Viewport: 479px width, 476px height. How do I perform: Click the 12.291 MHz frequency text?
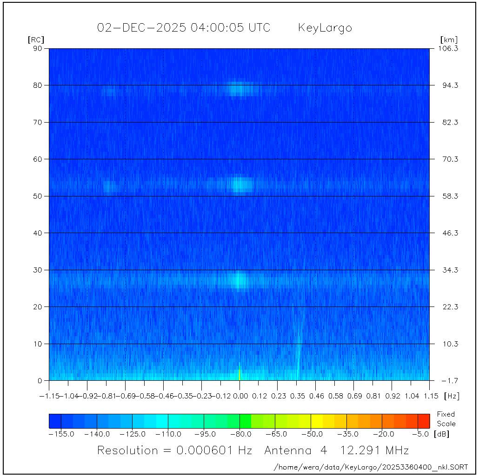tap(376, 450)
